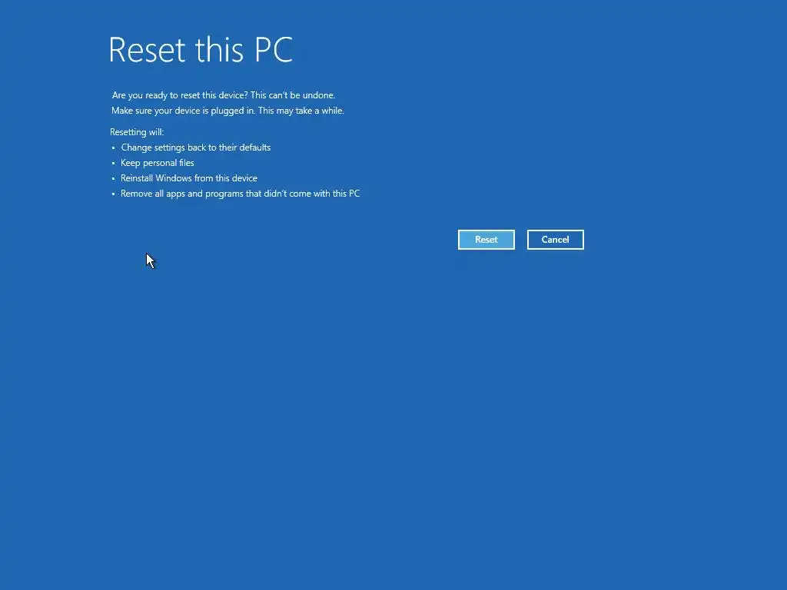Cancel the PC reset

click(555, 240)
